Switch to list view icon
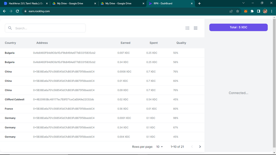Image resolution: width=276 pixels, height=155 pixels. click(x=188, y=28)
